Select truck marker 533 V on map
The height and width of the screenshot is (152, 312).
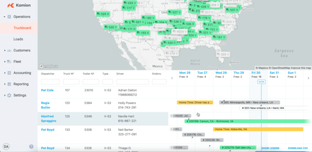coord(130,3)
